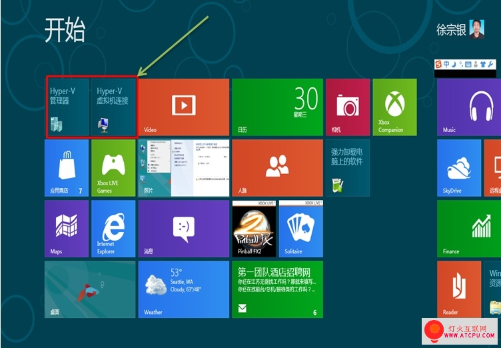Open 应用商店 store tile

[x=67, y=168]
